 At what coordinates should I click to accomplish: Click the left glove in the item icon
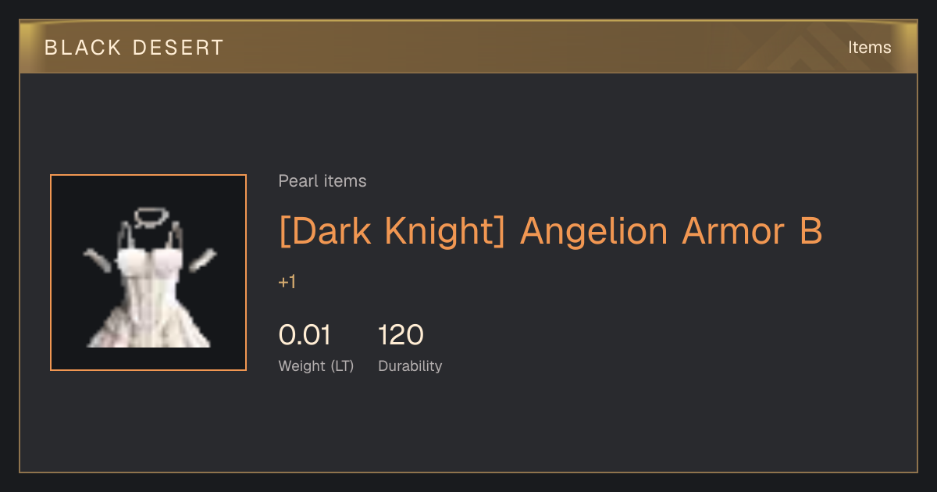pos(99,262)
